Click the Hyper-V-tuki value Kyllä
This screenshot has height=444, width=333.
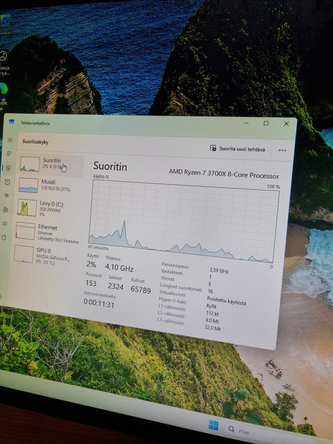coord(211,306)
